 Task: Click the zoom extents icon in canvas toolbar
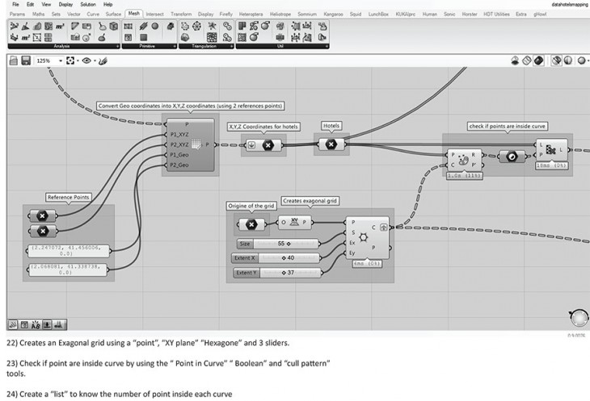click(x=70, y=61)
